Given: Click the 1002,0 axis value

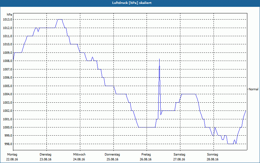Looking at the screenshot, I should pyautogui.click(x=7, y=111).
